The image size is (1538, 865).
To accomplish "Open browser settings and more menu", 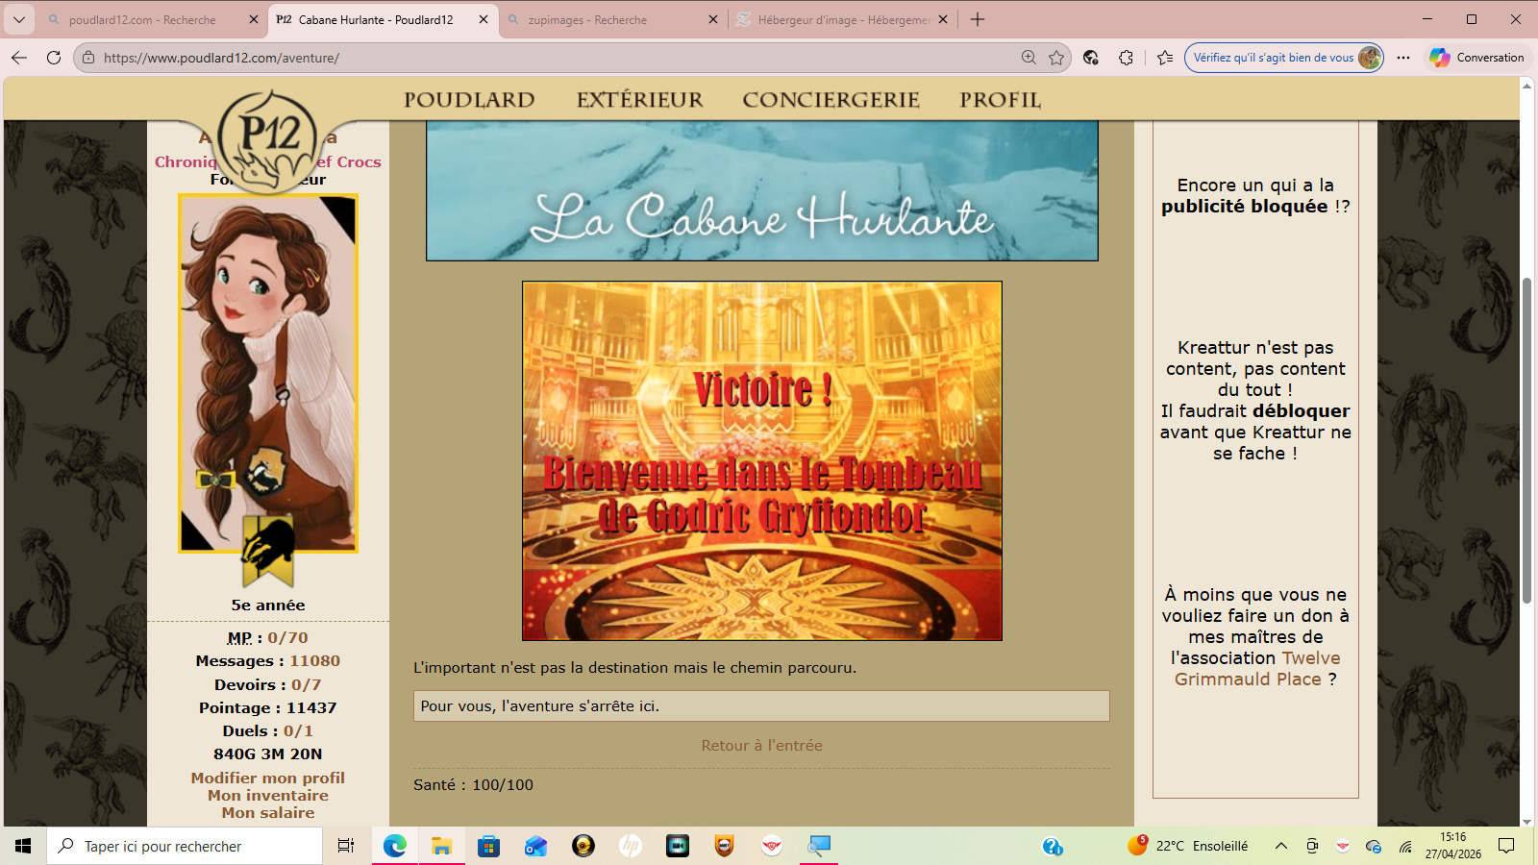I will pos(1403,58).
